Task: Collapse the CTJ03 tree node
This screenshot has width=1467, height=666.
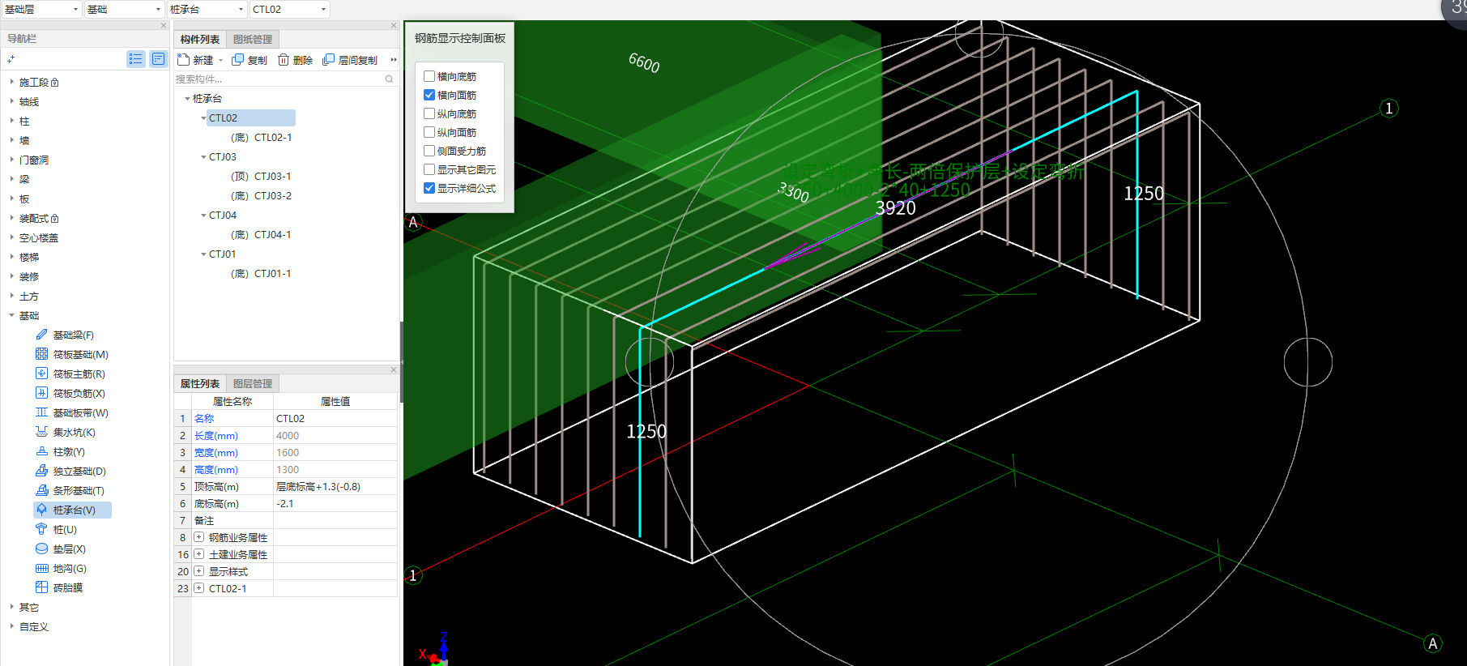Action: (203, 157)
